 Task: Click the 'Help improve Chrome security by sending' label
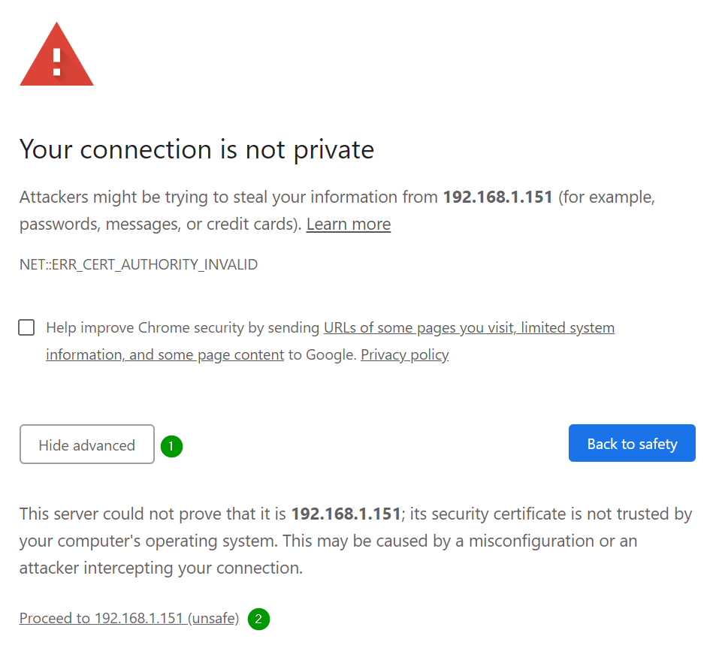[x=183, y=328]
